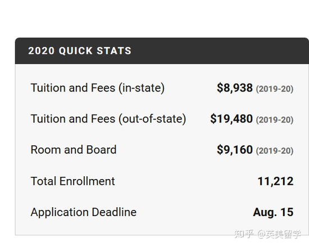
Task: Click the Zhihu watermark text
Action: click(267, 234)
